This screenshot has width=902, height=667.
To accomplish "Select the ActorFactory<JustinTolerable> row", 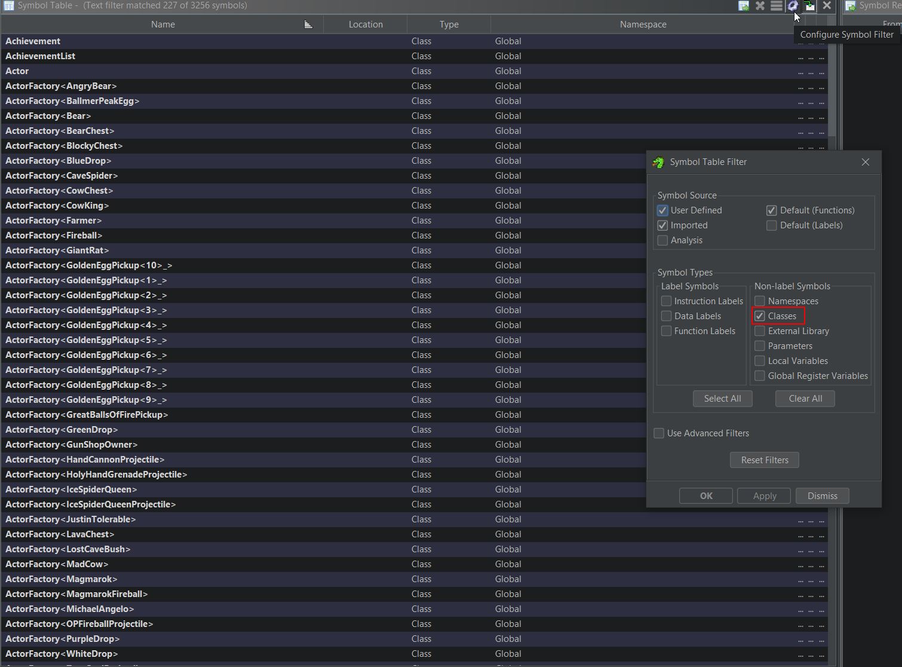I will tap(414, 519).
